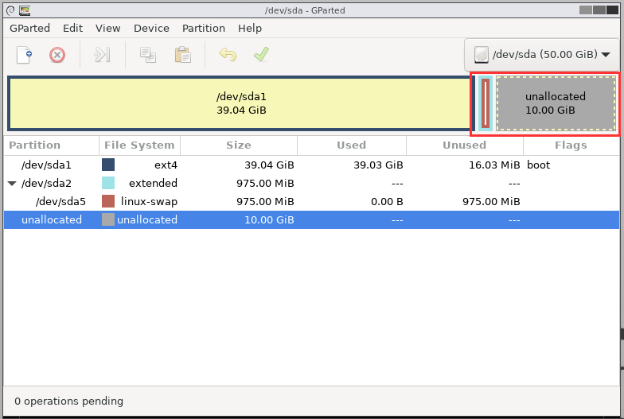Click the Resize/Move partition toolbar icon
The height and width of the screenshot is (419, 624).
(102, 55)
